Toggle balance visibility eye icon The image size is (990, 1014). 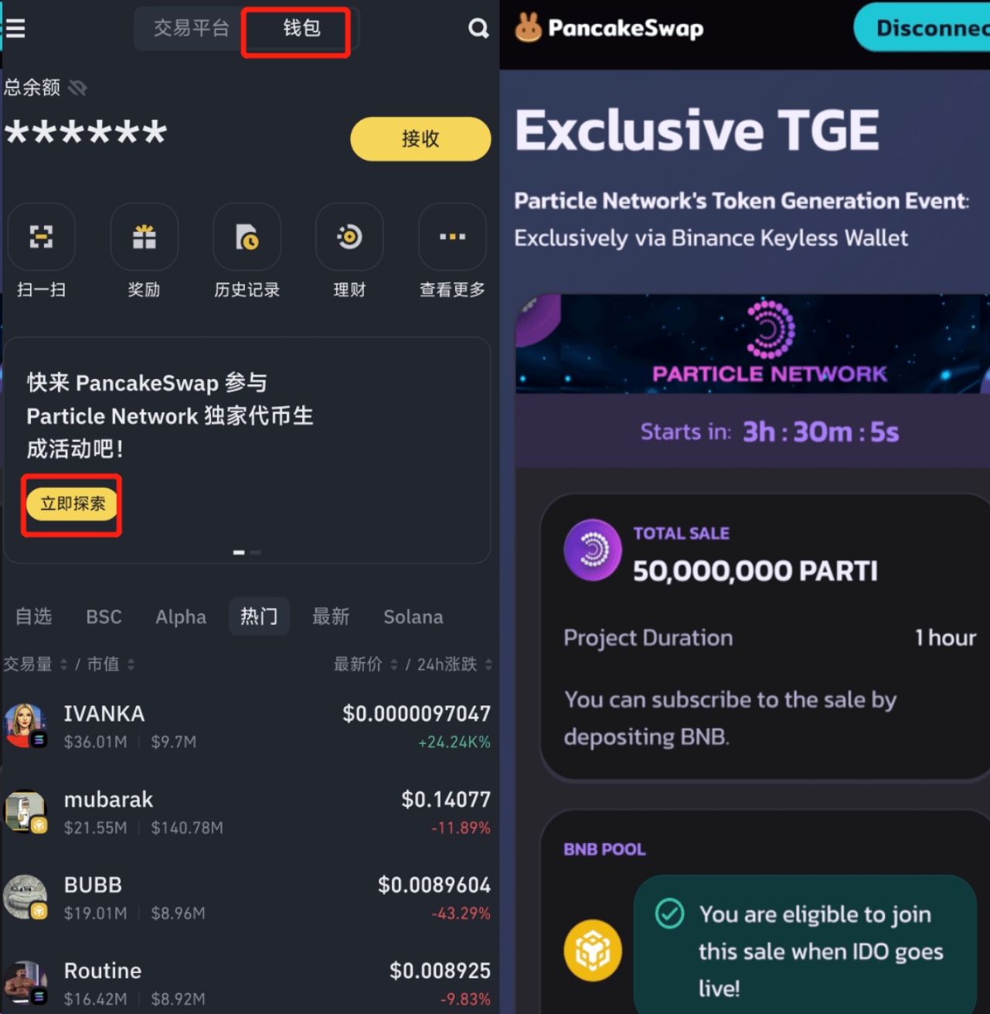click(77, 87)
